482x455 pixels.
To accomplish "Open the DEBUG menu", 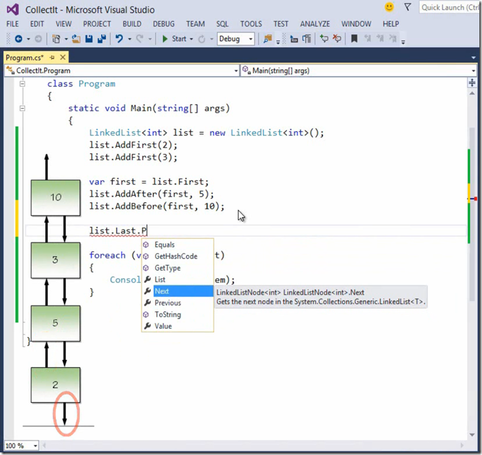I will [x=164, y=24].
